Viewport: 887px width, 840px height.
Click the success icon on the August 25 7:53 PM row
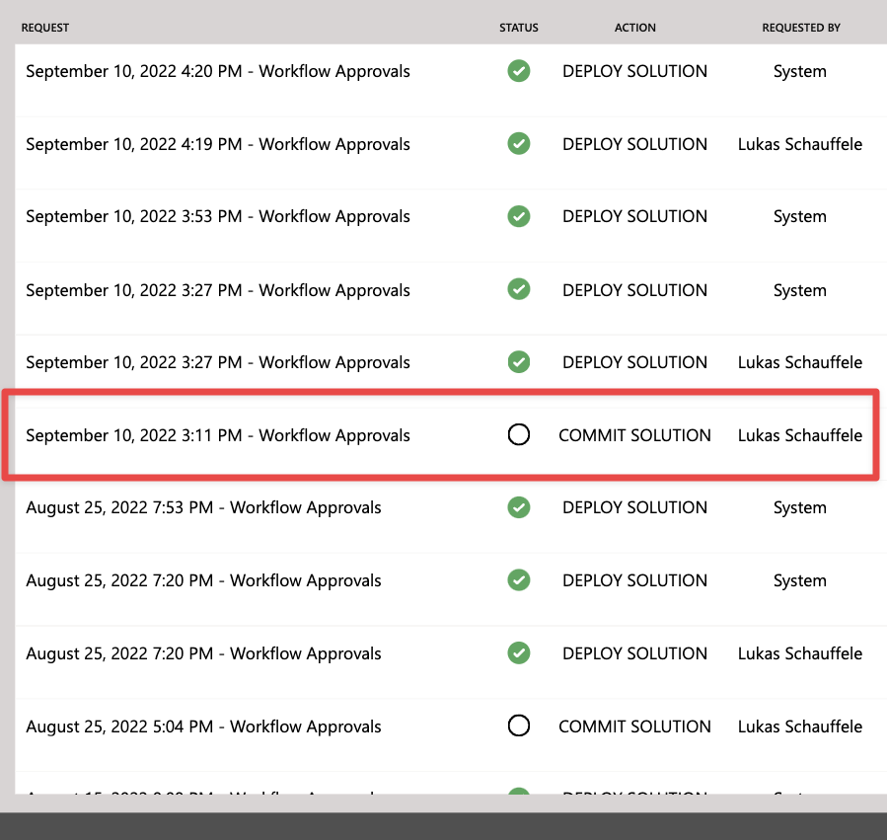tap(519, 507)
